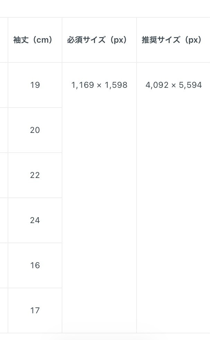Click the × sign in required size
Viewport: 210px width, 340px height.
[x=99, y=85]
